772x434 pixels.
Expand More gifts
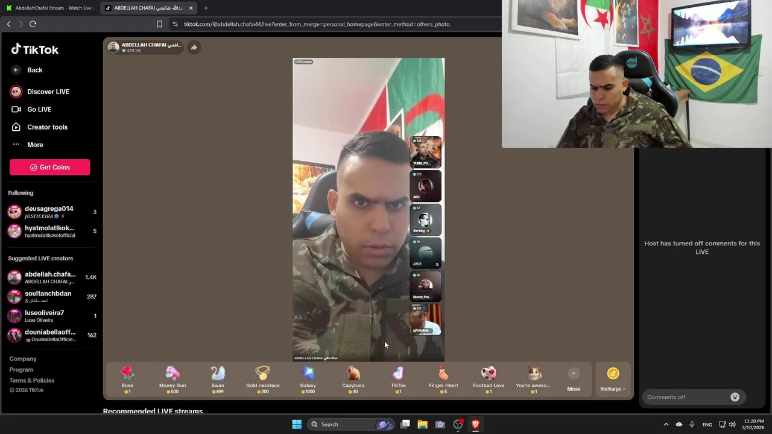coord(574,380)
